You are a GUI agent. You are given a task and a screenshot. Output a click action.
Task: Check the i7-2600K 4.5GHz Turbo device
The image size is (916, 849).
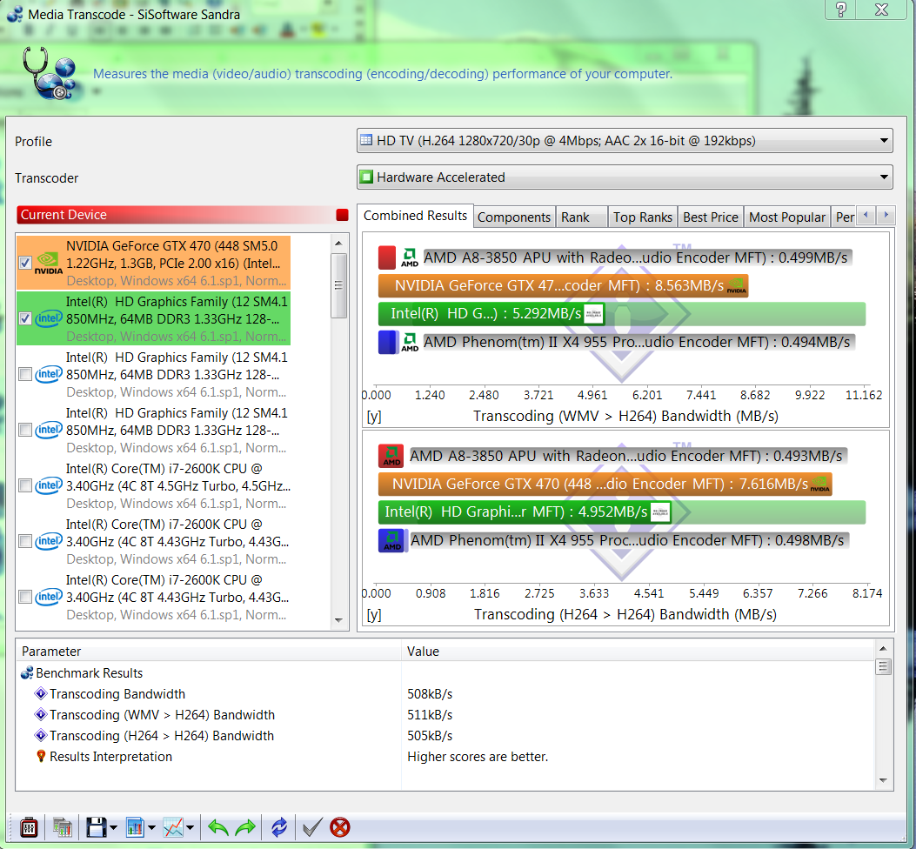coord(25,485)
